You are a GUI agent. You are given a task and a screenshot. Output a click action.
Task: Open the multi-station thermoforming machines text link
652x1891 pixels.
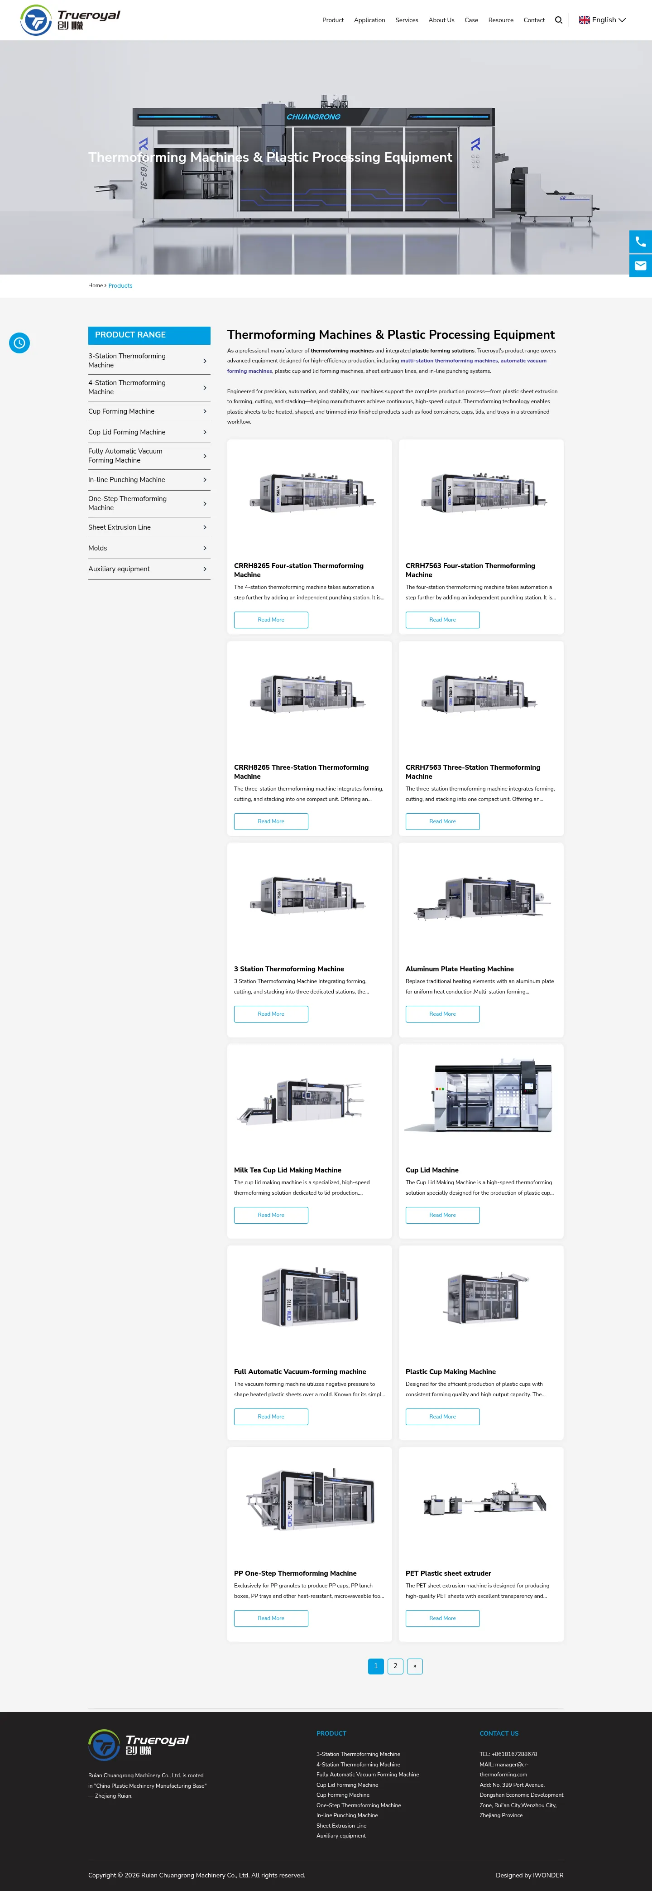(x=449, y=361)
